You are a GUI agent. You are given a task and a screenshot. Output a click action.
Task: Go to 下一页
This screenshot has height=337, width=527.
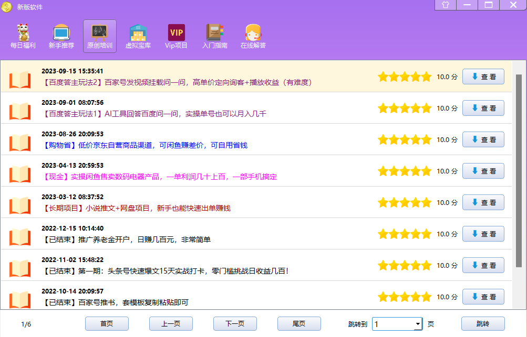coord(235,324)
